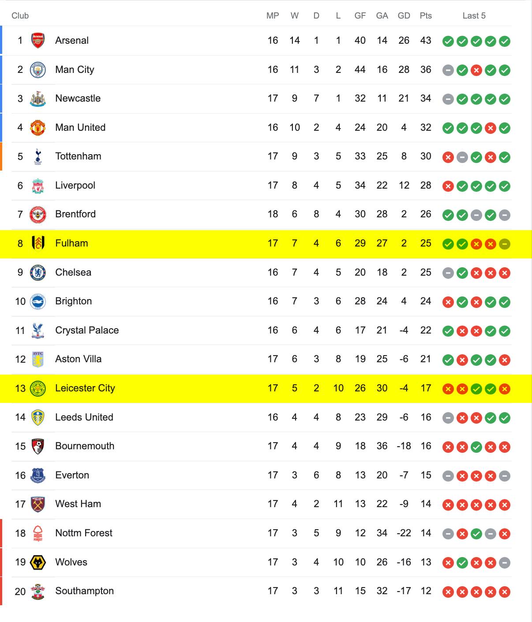The image size is (532, 622).
Task: Click Southampton's last red loss icon
Action: click(505, 592)
